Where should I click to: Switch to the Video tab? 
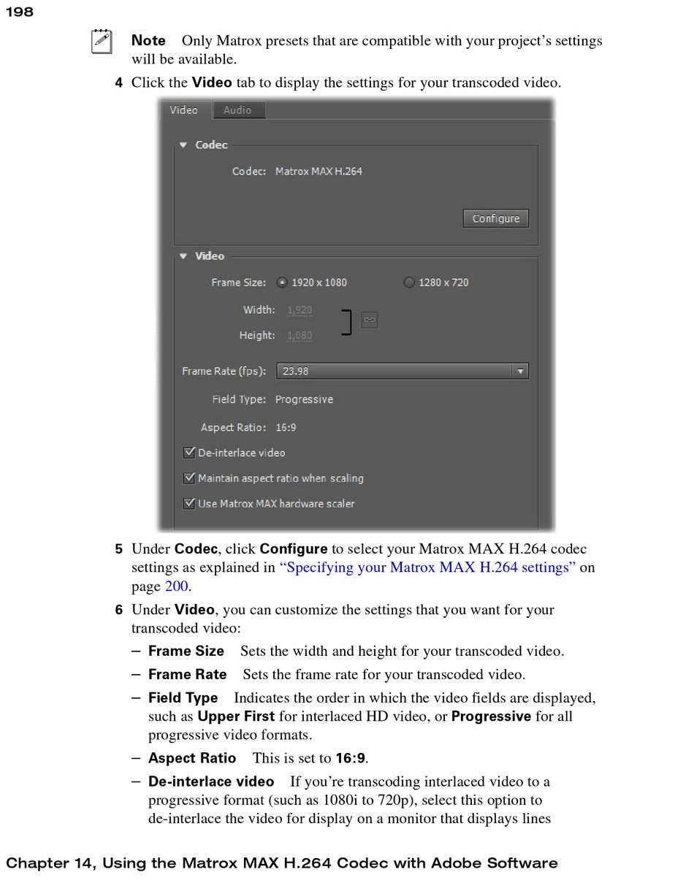184,110
